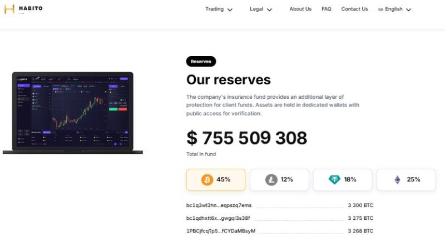Image resolution: width=445 pixels, height=237 pixels.
Task: Select the Bitcoin icon at 45%
Action: pyautogui.click(x=207, y=180)
